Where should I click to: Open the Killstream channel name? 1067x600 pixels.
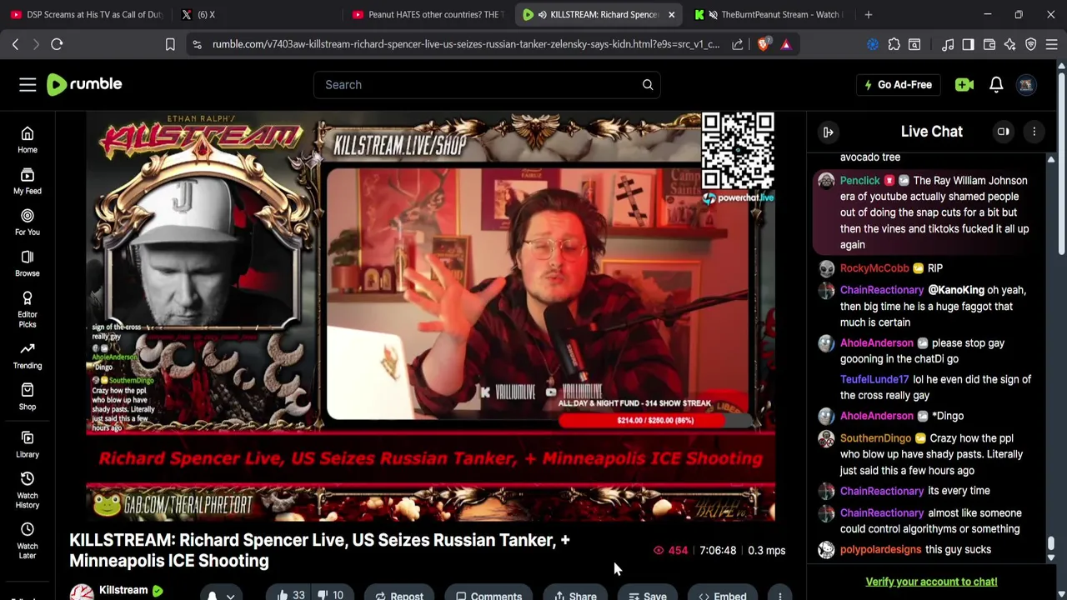123,590
